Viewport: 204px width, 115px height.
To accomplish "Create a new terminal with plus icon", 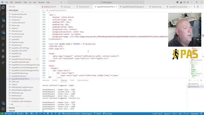I will [x=189, y=80].
